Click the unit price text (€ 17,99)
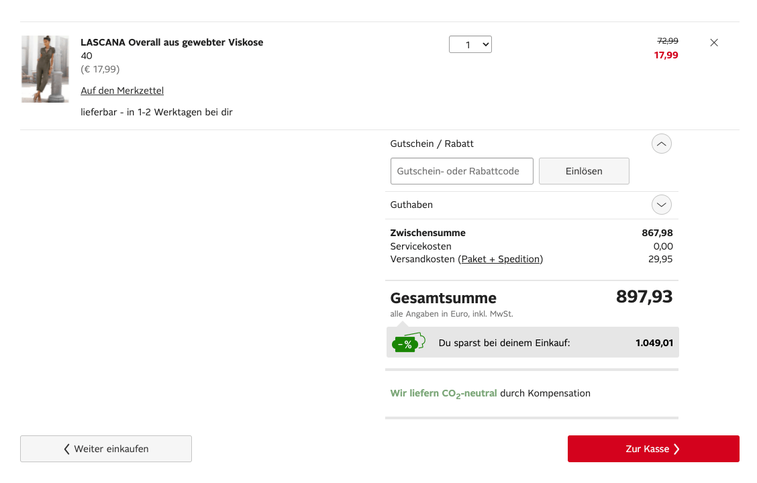 (100, 69)
